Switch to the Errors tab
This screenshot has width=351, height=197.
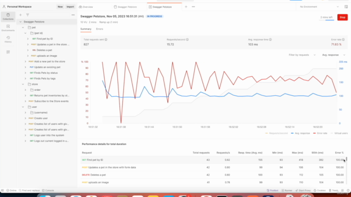[x=100, y=29]
